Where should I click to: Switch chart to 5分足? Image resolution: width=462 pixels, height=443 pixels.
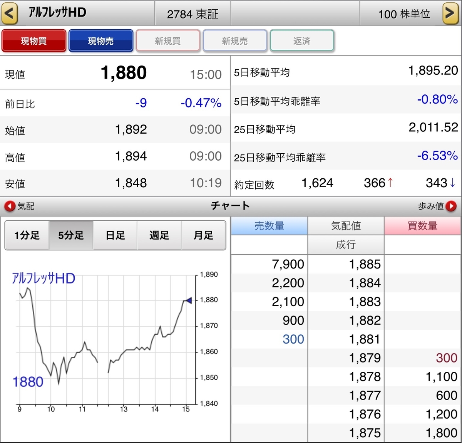71,235
